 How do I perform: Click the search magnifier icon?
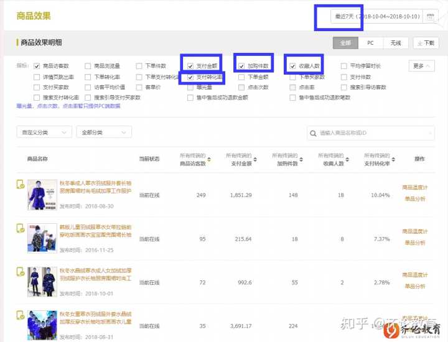point(313,132)
